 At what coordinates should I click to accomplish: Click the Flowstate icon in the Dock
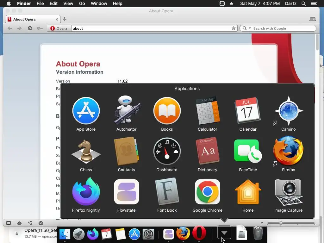[169, 234]
